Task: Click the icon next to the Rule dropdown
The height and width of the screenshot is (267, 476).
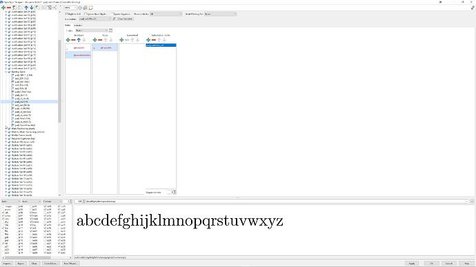Action: tap(110, 30)
